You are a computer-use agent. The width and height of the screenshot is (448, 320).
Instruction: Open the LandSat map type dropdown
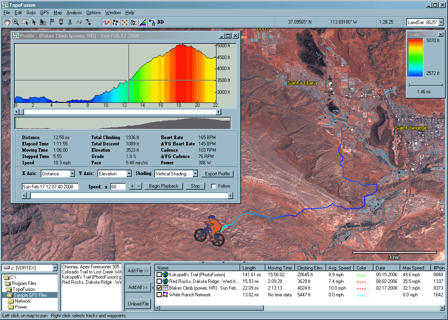coord(441,22)
